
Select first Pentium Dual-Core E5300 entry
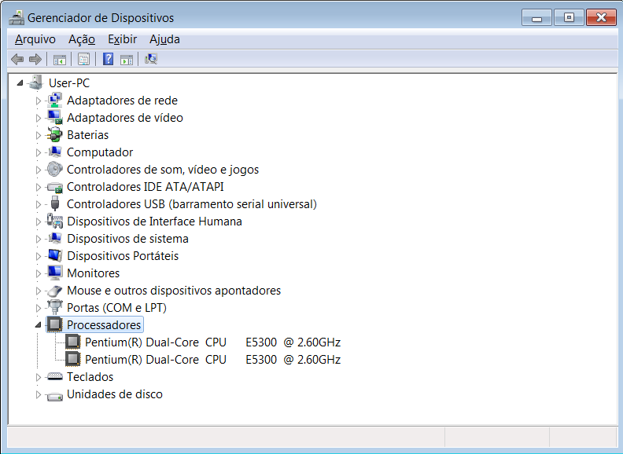(x=212, y=342)
